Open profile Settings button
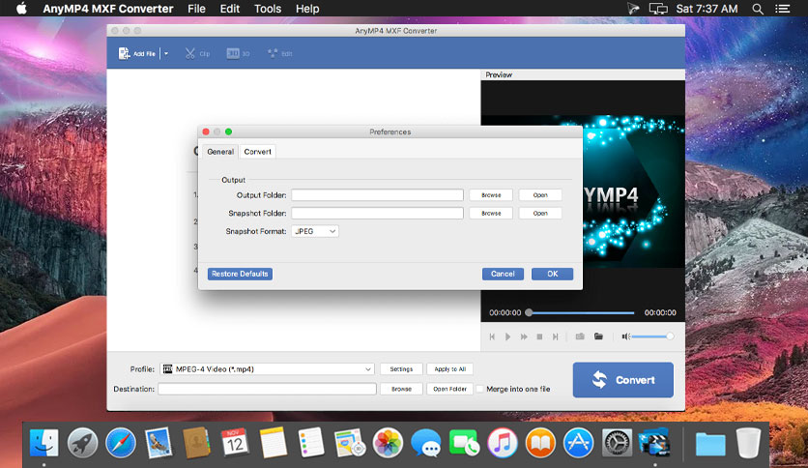Screen dimensions: 808x468 pos(401,369)
